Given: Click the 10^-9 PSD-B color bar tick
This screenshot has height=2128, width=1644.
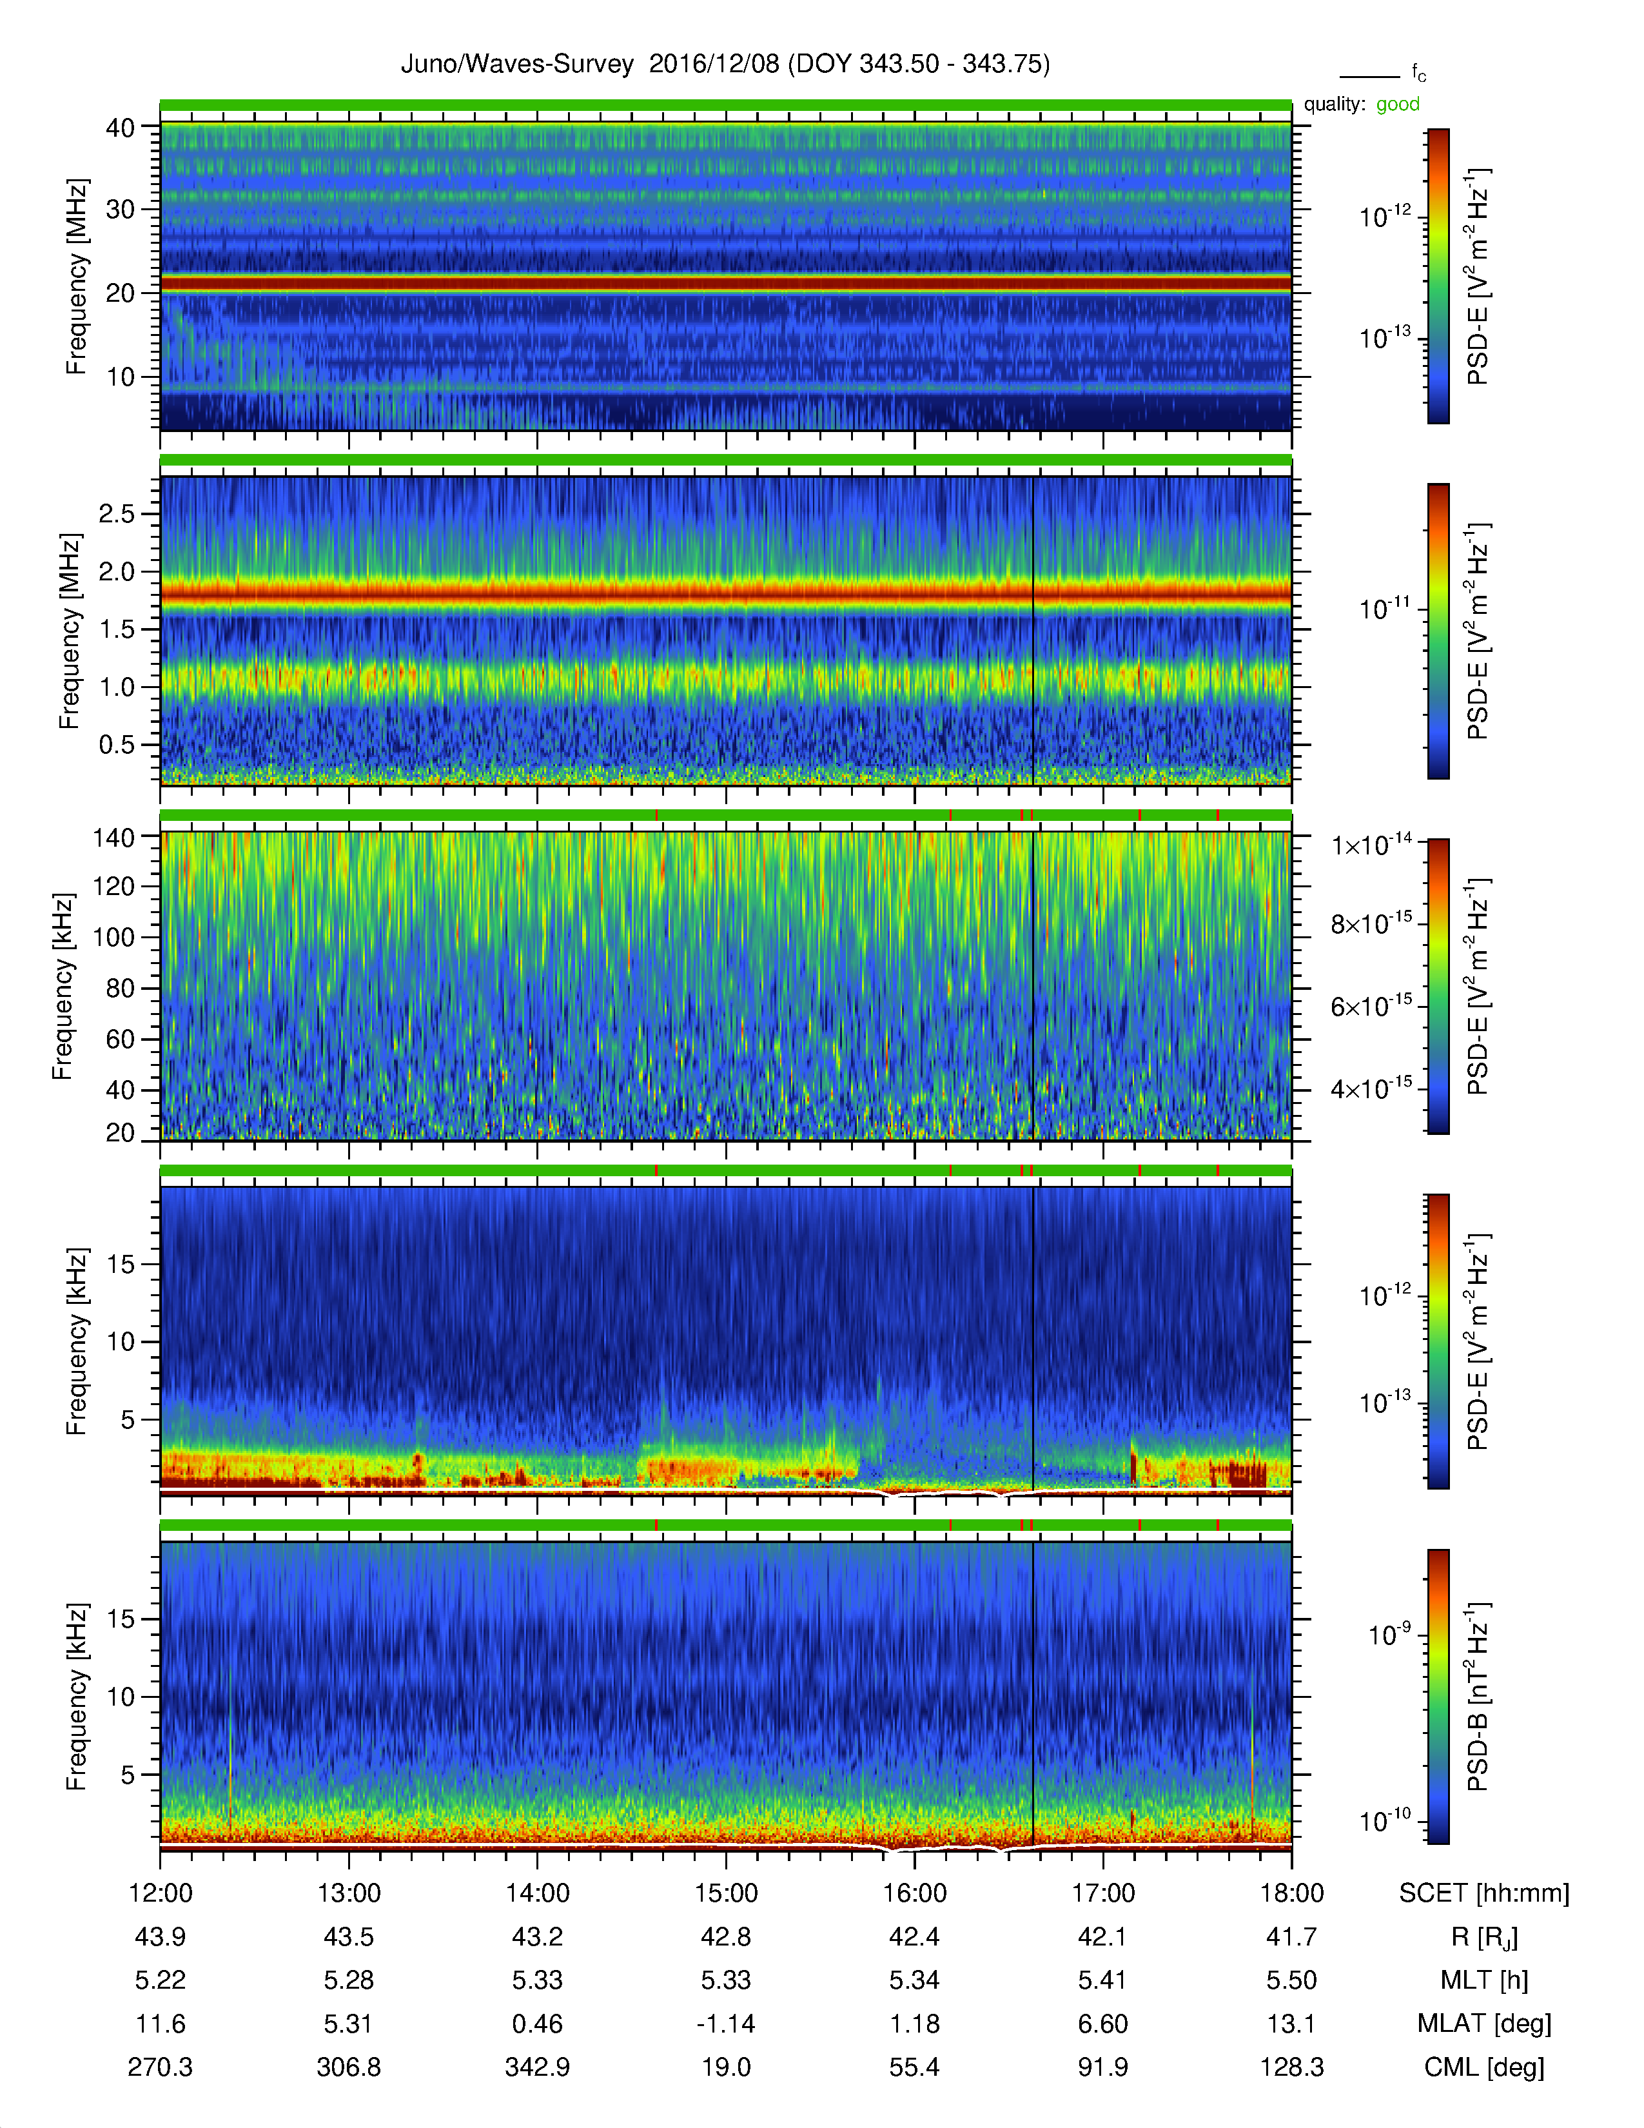Looking at the screenshot, I should pos(1389,1634).
